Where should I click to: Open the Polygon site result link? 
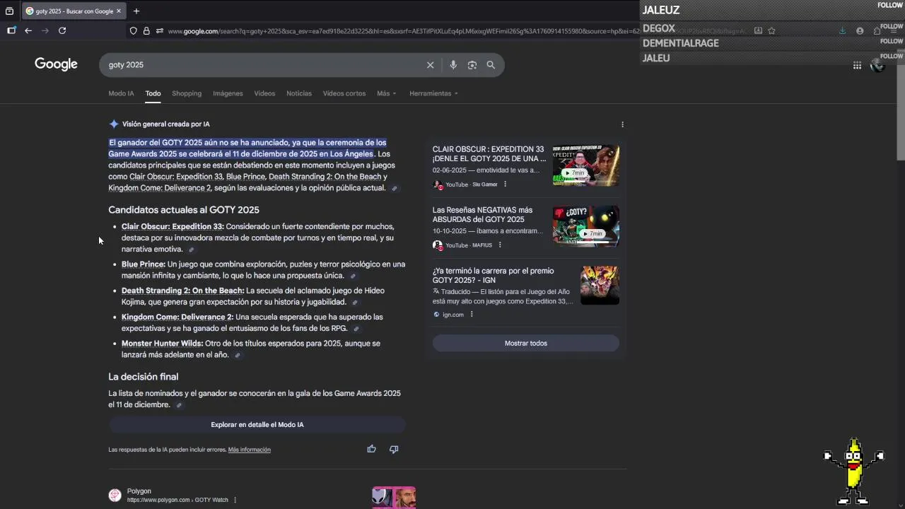pos(177,496)
